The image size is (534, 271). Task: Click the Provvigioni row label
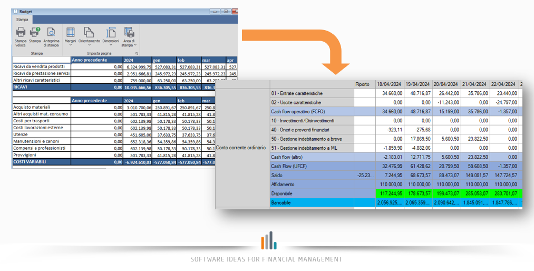point(42,155)
